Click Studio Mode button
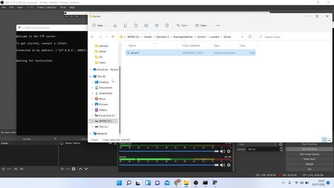This screenshot has height=188, width=334. [x=309, y=159]
